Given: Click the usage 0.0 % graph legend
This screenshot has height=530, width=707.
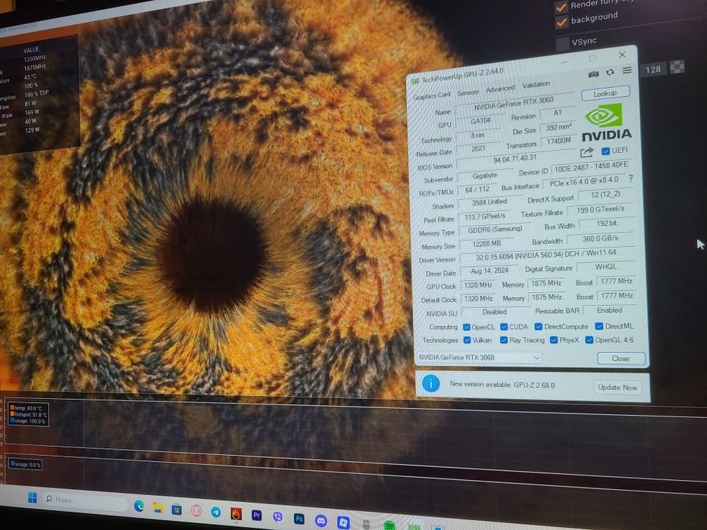Looking at the screenshot, I should 25,463.
